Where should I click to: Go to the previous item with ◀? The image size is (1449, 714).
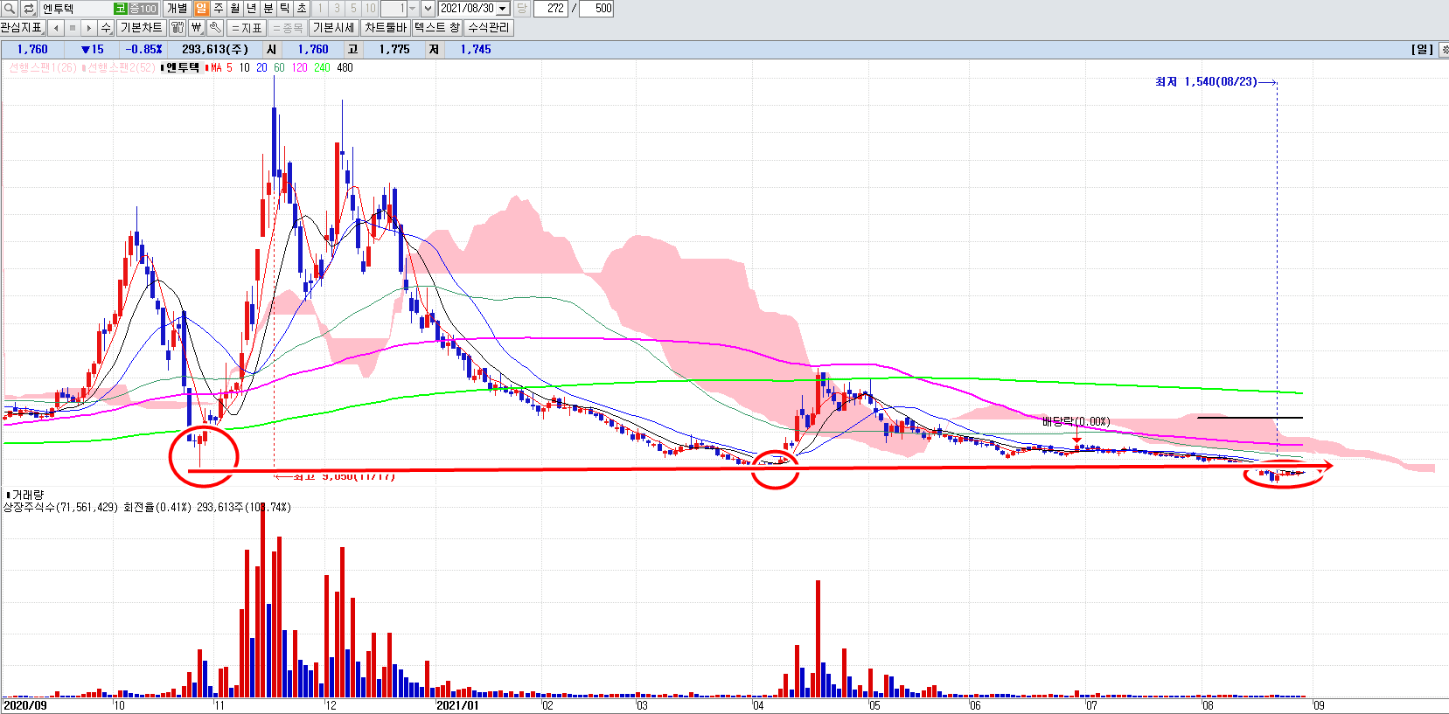(x=56, y=28)
